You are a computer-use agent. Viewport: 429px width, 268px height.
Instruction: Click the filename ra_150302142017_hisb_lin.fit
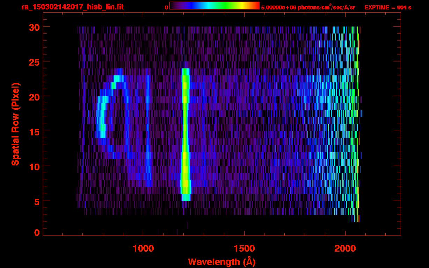[72, 7]
